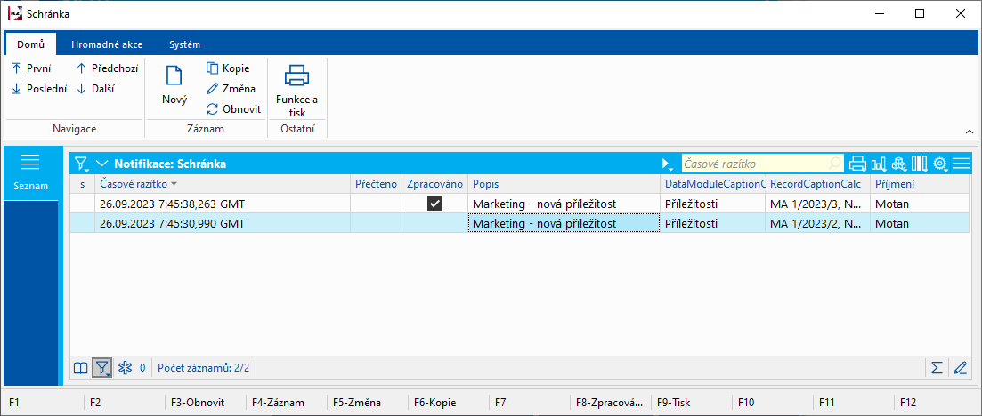
Task: Toggle the Přečteno cell in the first row
Action: pyautogui.click(x=376, y=204)
